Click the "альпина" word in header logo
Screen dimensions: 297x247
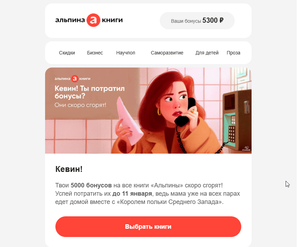click(70, 20)
